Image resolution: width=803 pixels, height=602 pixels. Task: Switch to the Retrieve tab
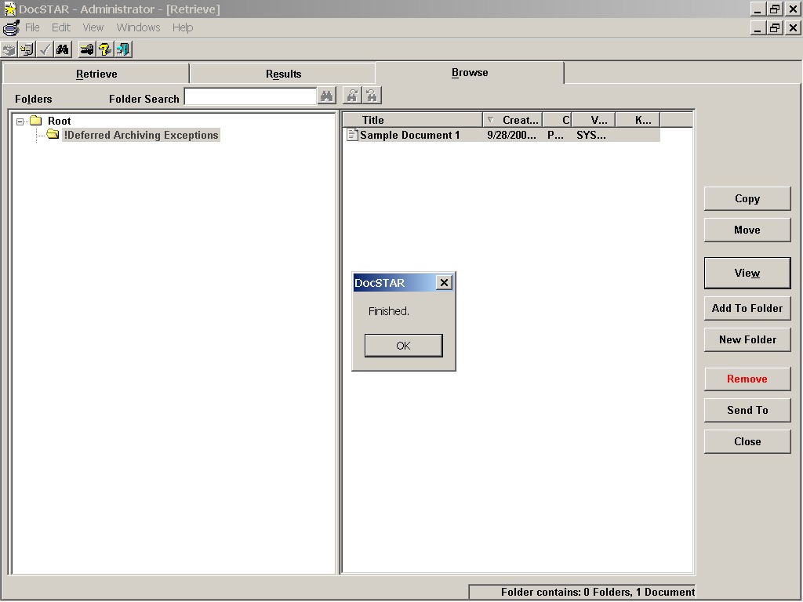point(96,74)
